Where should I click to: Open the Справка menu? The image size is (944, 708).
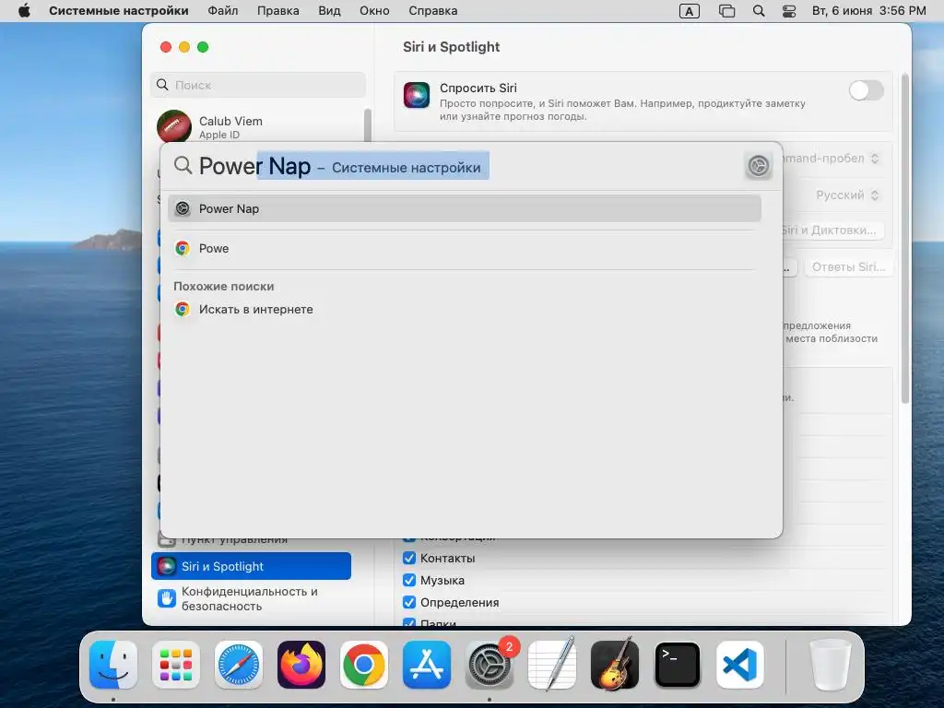click(x=433, y=11)
